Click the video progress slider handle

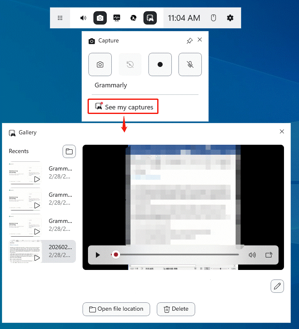click(x=116, y=255)
